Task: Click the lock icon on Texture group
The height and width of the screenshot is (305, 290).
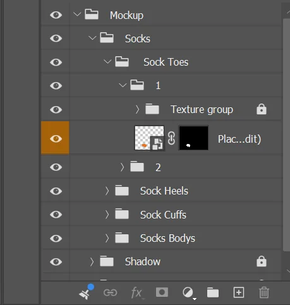Action: tap(262, 109)
